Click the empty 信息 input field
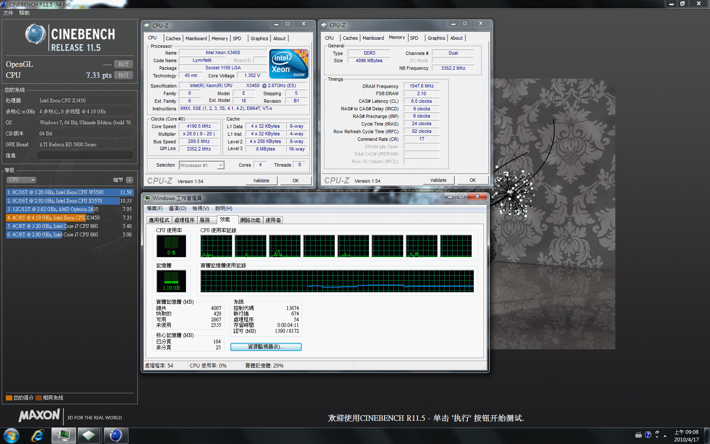 [85, 156]
